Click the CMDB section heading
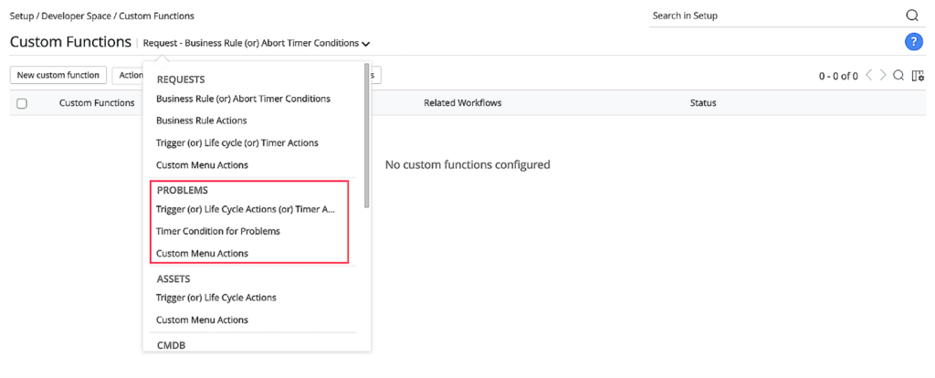 coord(171,344)
